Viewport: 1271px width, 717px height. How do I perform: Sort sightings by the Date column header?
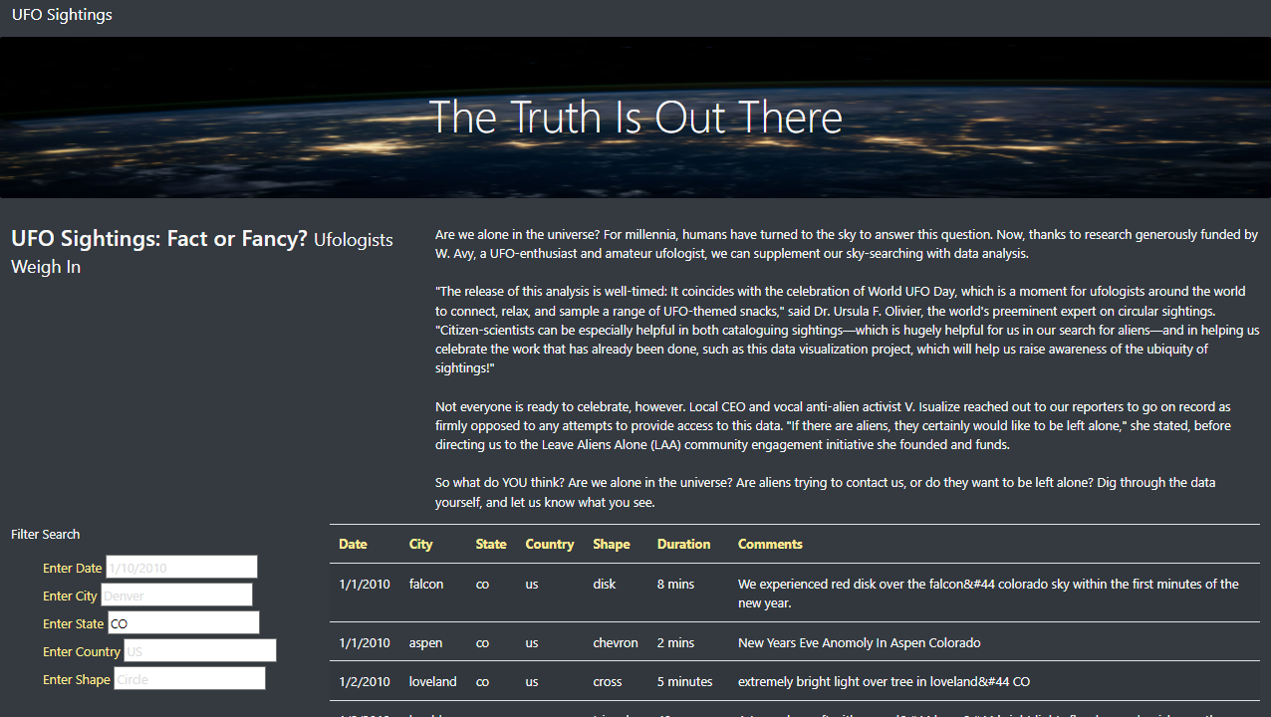click(x=353, y=544)
